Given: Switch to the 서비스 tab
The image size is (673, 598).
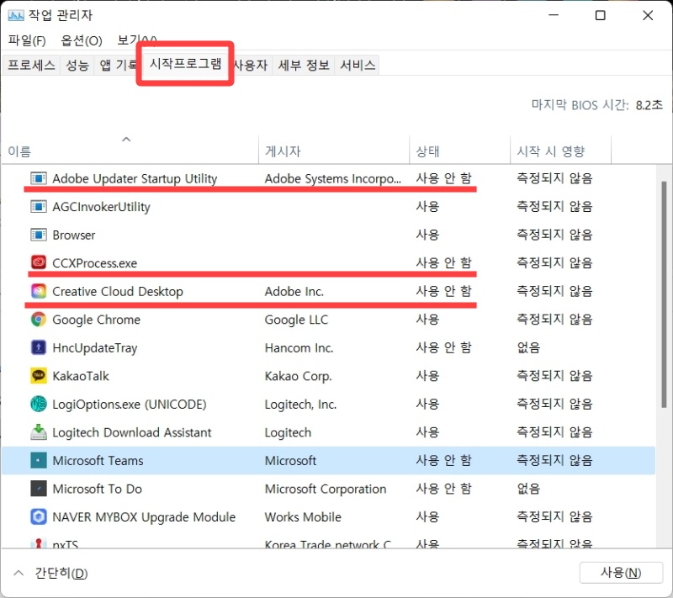Looking at the screenshot, I should (358, 66).
